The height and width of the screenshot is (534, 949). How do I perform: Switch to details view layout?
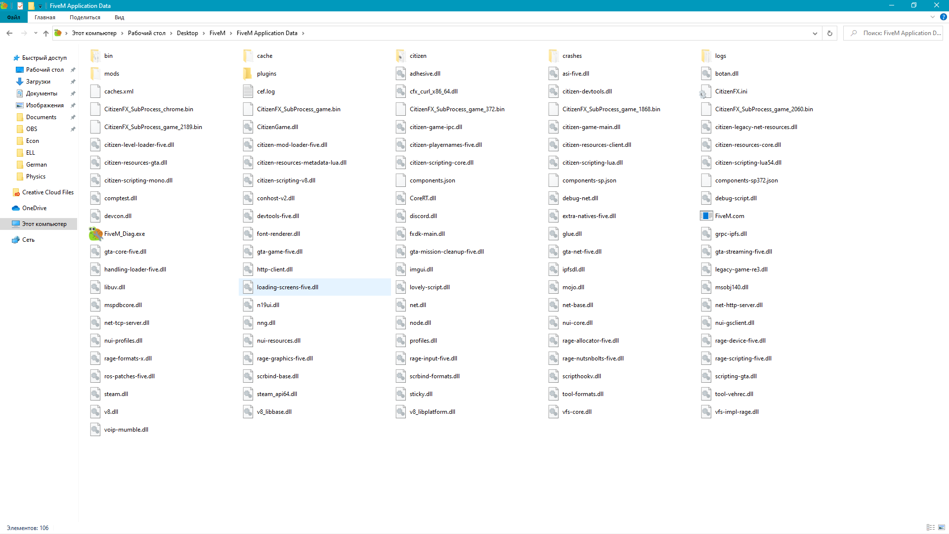(x=931, y=528)
